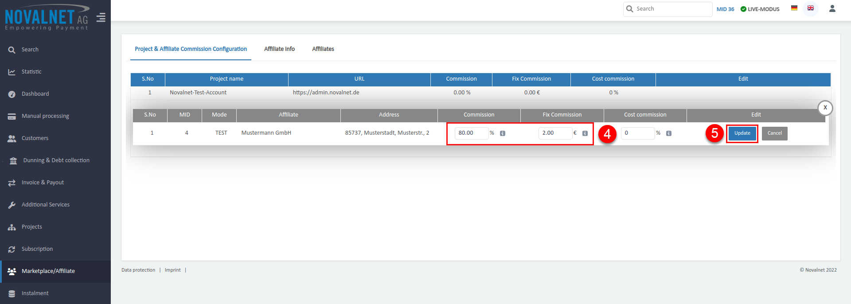Open Dashboard in the sidebar

coord(35,94)
